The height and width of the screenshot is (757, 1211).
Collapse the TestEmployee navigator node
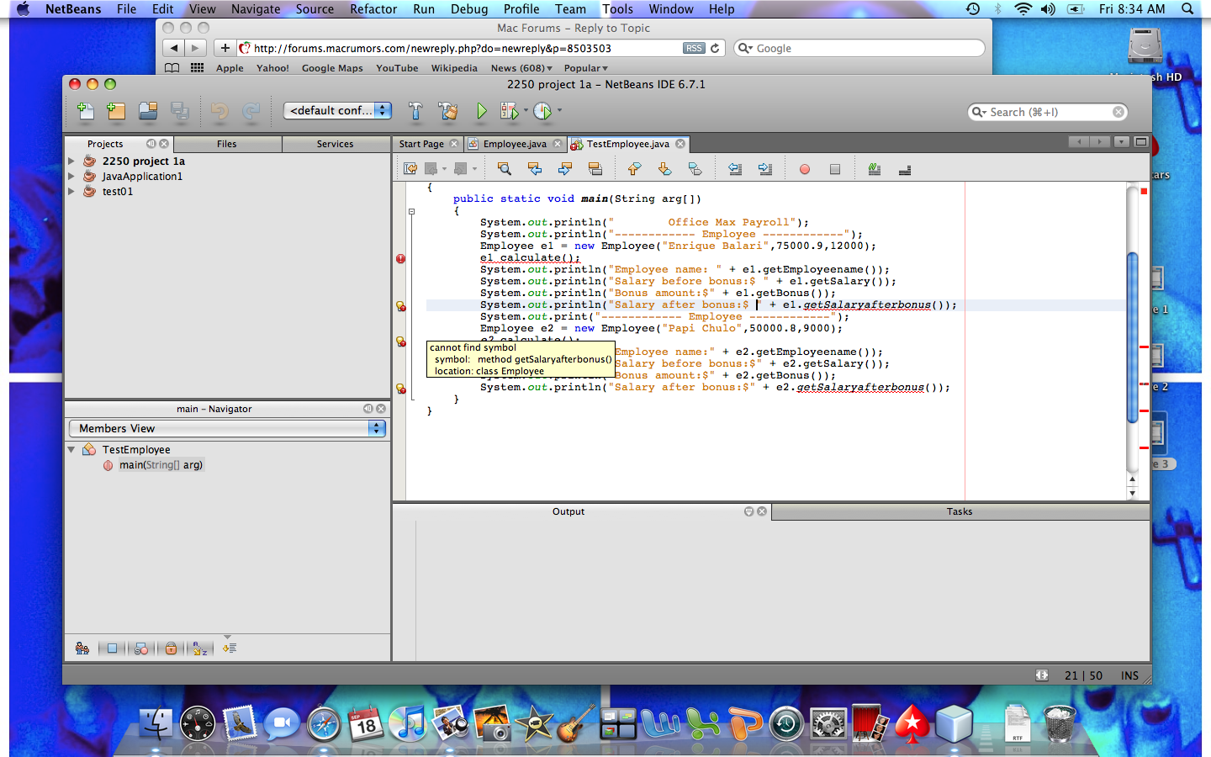click(x=71, y=450)
